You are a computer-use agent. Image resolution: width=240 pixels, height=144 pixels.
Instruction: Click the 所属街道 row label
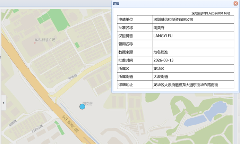126,77
